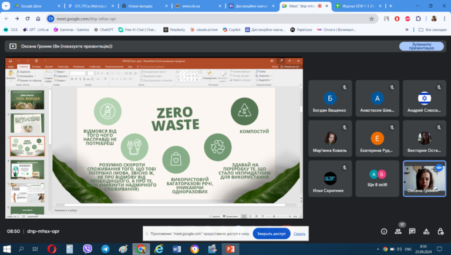Viewport: 451px width, 255px height.
Task: Open the Free AI Chat bookmark
Action: point(137,29)
